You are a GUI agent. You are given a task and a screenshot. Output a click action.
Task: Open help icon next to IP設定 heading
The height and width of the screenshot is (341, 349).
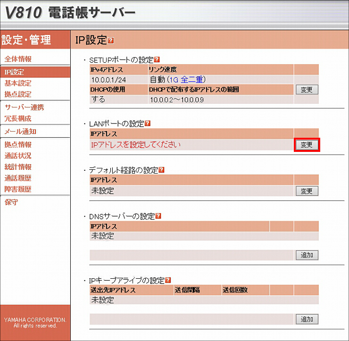(111, 41)
